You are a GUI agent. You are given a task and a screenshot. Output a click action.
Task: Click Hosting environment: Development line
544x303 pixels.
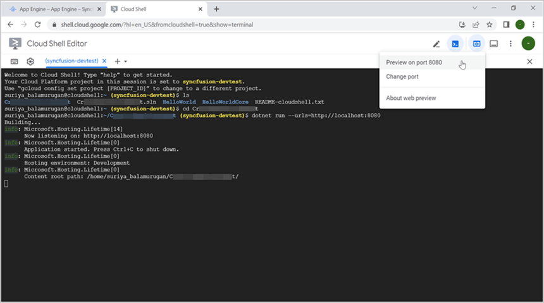point(77,163)
